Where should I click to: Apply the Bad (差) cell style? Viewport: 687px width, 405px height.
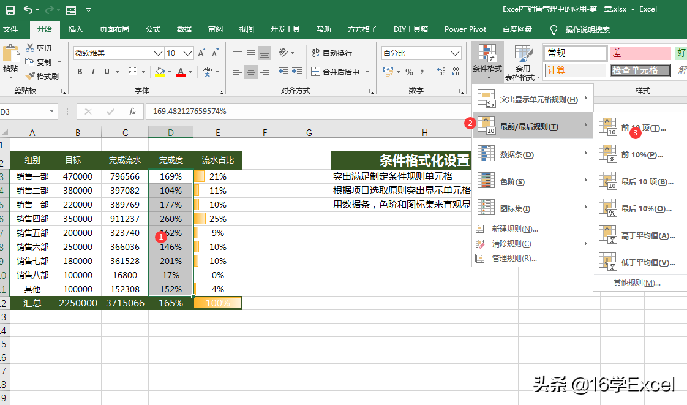[x=640, y=53]
